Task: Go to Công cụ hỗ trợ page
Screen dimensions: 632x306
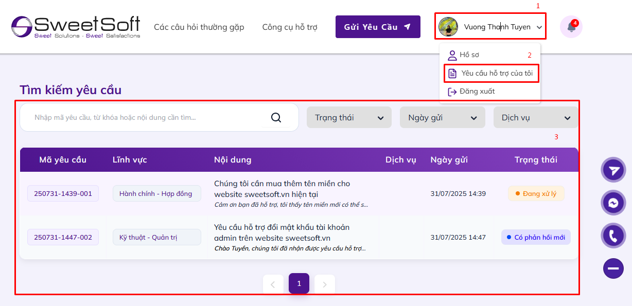Action: click(290, 27)
